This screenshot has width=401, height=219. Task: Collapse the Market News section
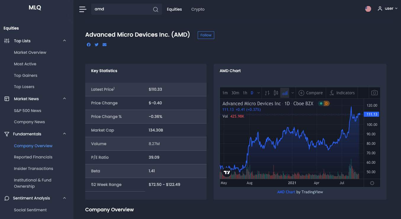pos(65,99)
